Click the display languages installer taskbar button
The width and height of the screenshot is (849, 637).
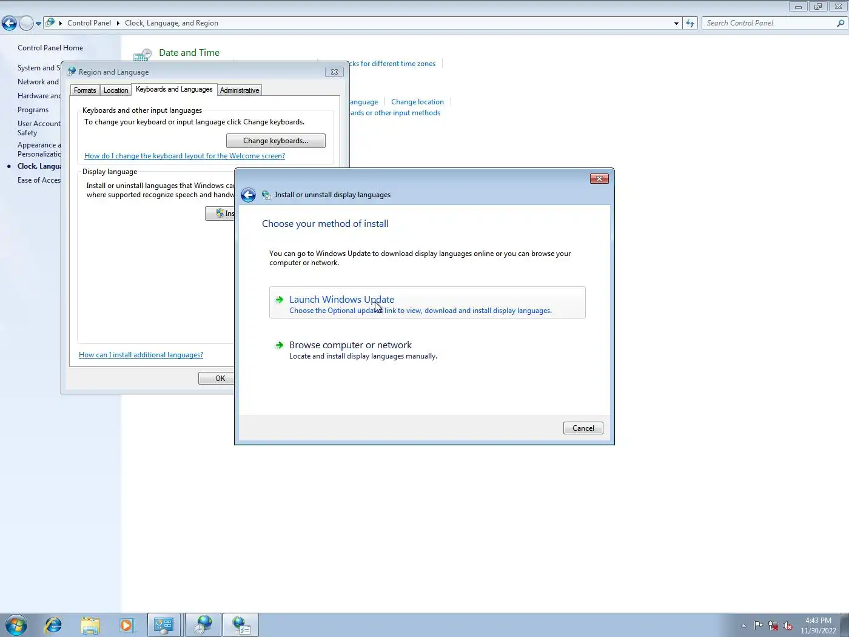(241, 625)
